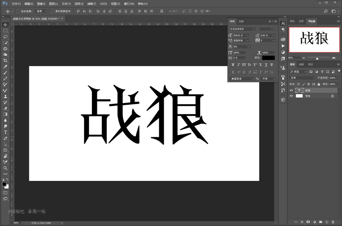Select the Lasso tool
Screen dimensions: 342x226
click(5, 36)
